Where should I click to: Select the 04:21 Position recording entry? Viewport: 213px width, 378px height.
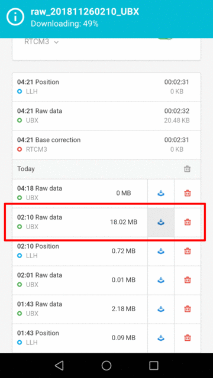click(106, 87)
